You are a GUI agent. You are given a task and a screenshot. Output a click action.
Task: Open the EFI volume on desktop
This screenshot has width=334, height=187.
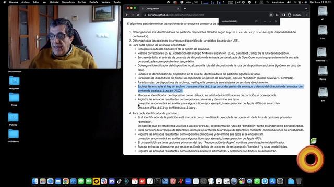(323, 92)
